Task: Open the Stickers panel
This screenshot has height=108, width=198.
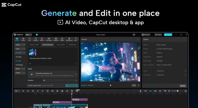Action: point(36,39)
